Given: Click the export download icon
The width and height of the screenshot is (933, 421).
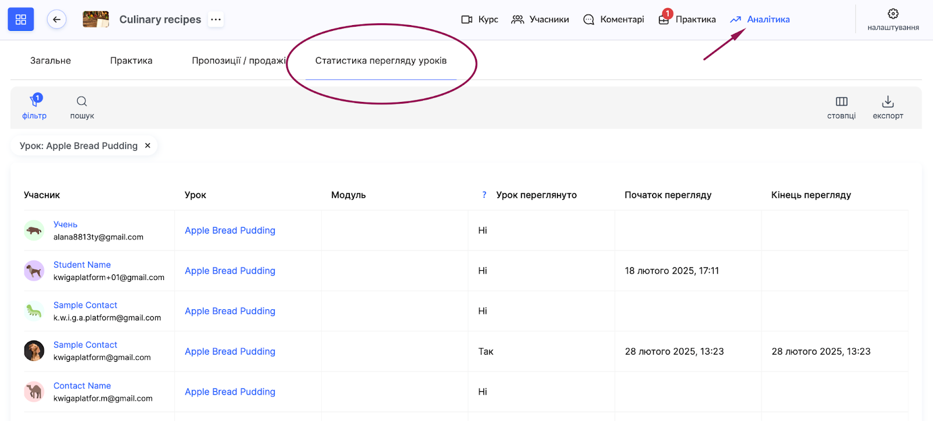Looking at the screenshot, I should point(888,102).
